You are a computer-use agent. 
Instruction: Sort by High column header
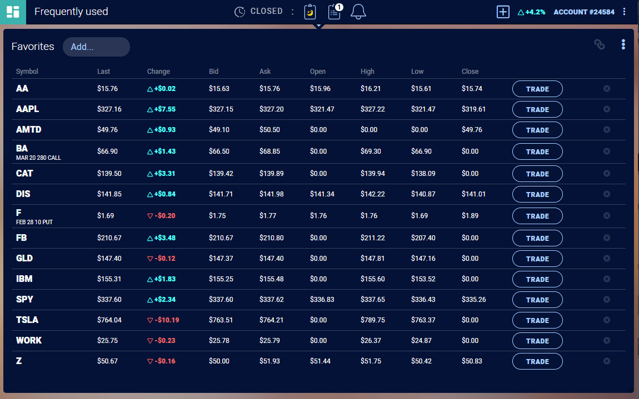coord(367,71)
